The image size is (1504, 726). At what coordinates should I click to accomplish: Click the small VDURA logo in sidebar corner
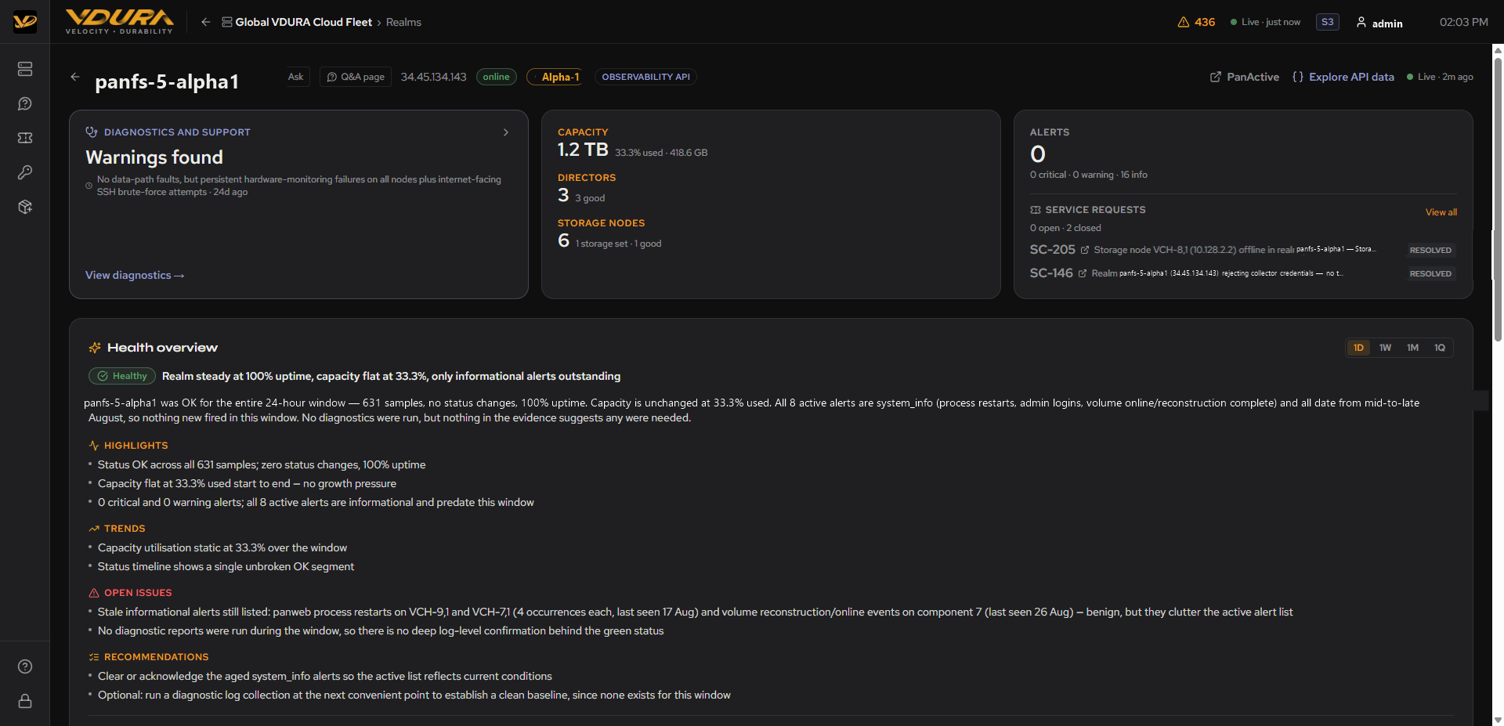pyautogui.click(x=25, y=22)
